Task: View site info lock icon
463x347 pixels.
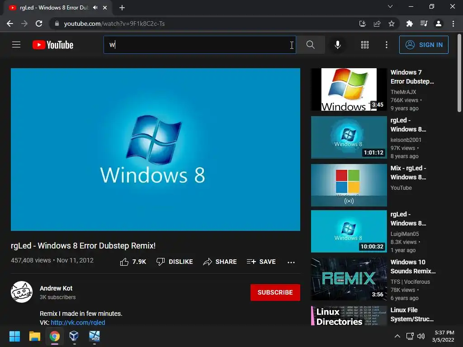Action: click(x=57, y=23)
